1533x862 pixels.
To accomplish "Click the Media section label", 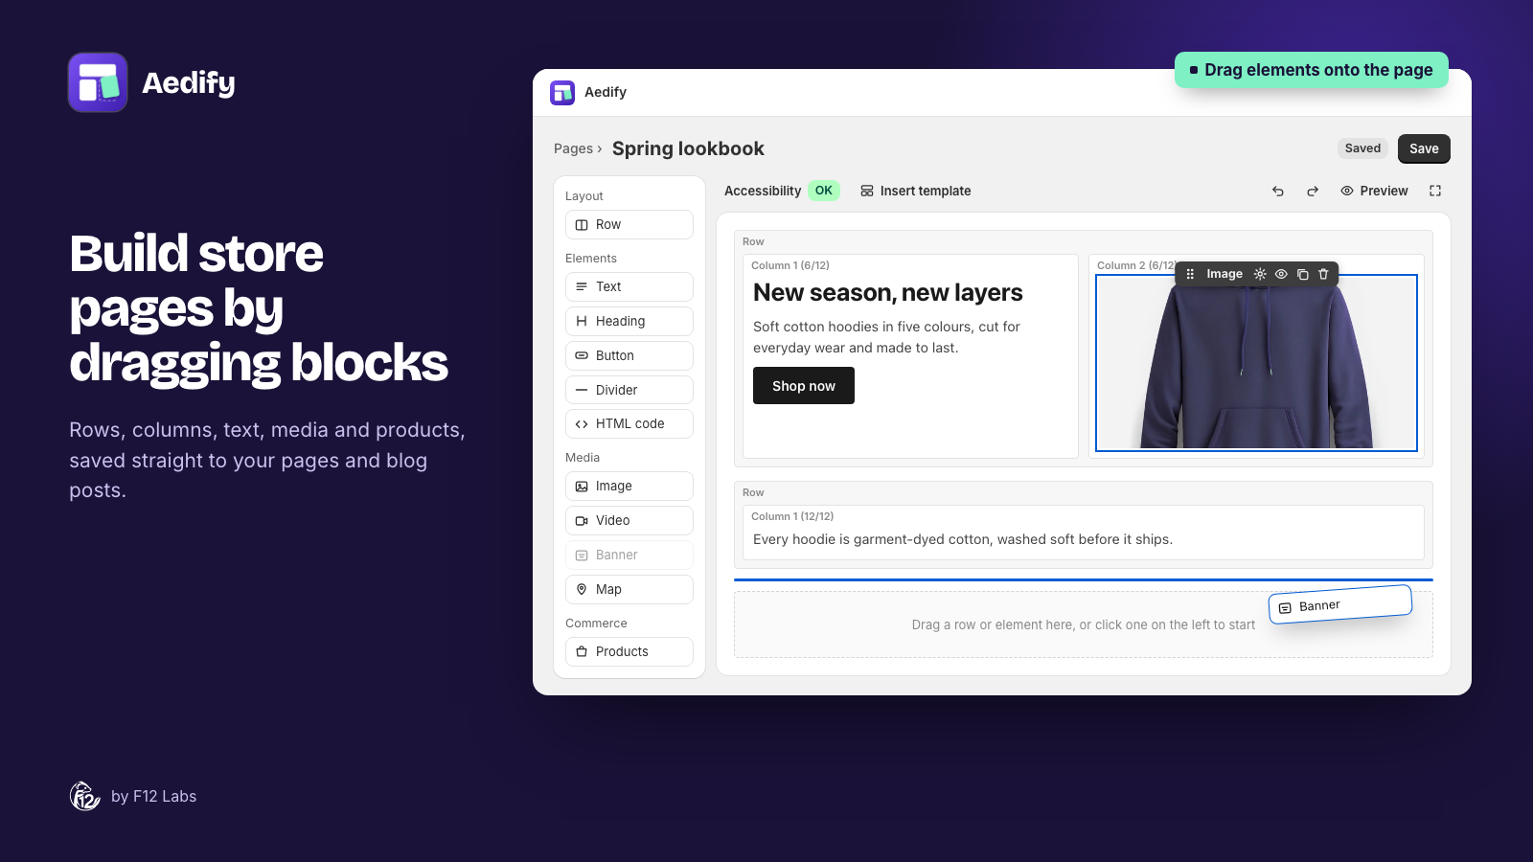I will pos(583,458).
